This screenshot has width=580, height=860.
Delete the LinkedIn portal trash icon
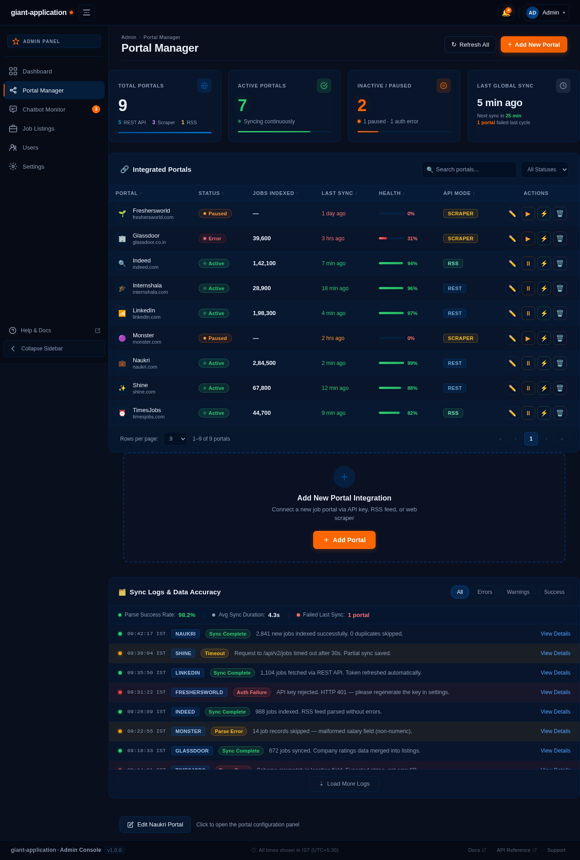pos(560,313)
